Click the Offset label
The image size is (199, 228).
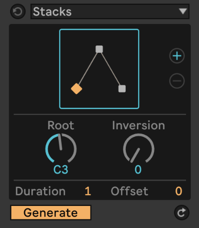tap(130, 191)
